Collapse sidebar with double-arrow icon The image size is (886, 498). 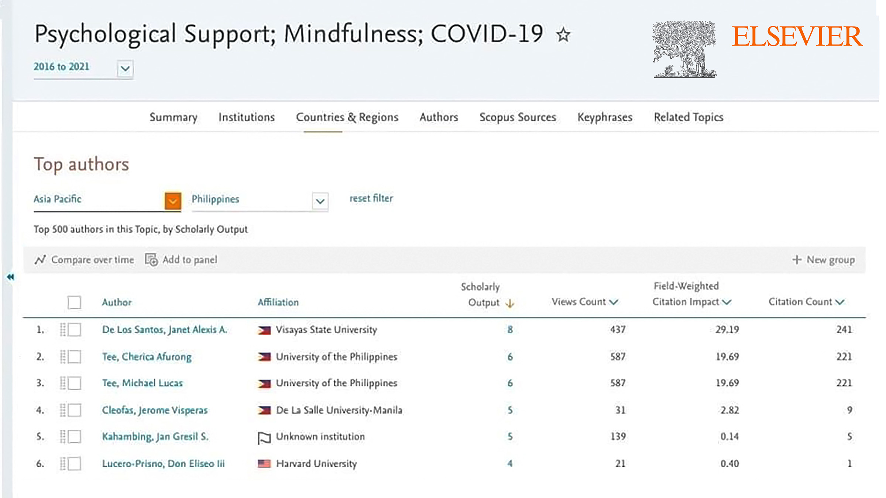click(x=10, y=277)
